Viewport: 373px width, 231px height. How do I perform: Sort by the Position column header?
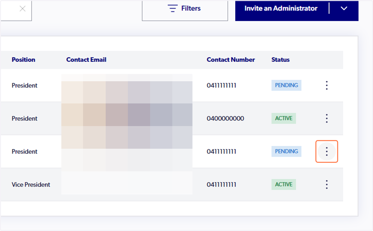[x=23, y=60]
